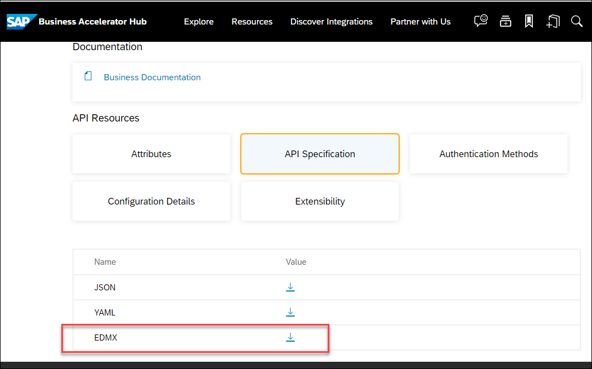Open the bookmarks icon in header

(529, 22)
